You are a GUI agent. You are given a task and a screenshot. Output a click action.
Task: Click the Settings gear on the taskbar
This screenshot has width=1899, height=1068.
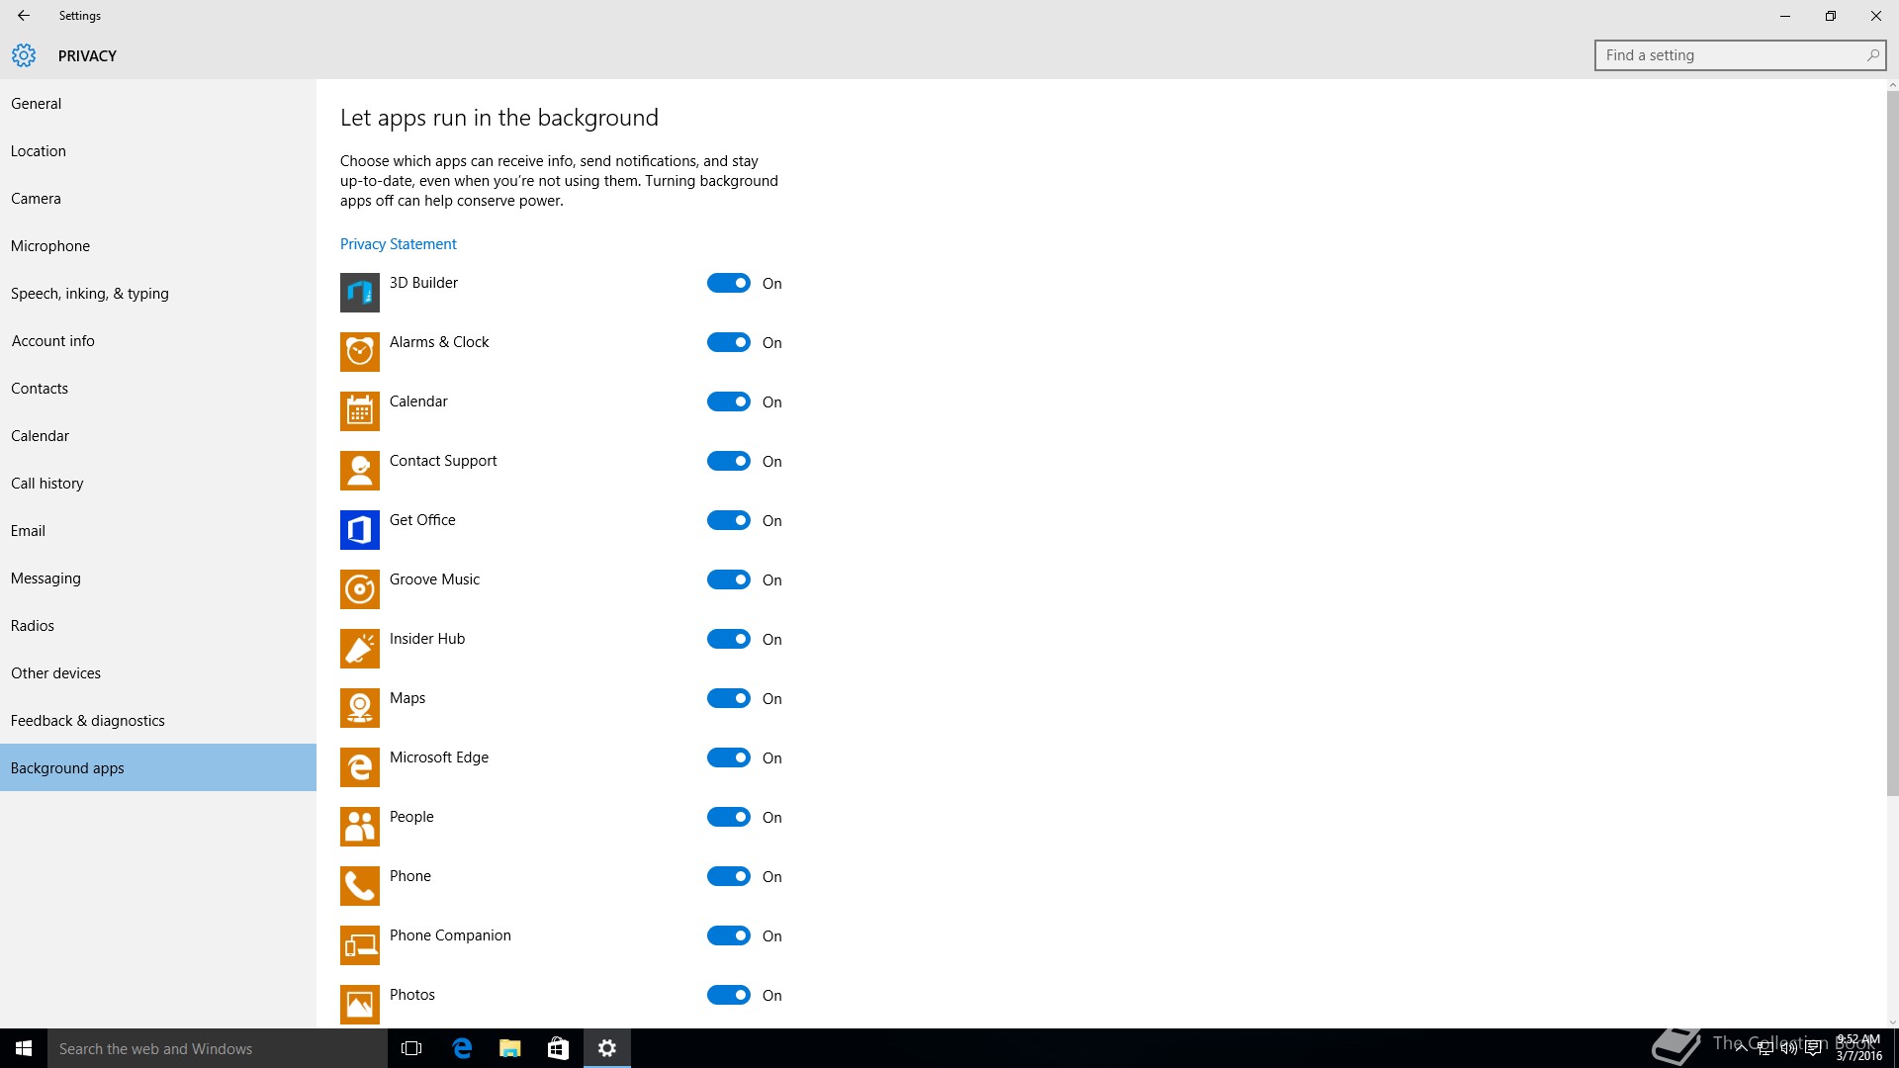tap(607, 1048)
